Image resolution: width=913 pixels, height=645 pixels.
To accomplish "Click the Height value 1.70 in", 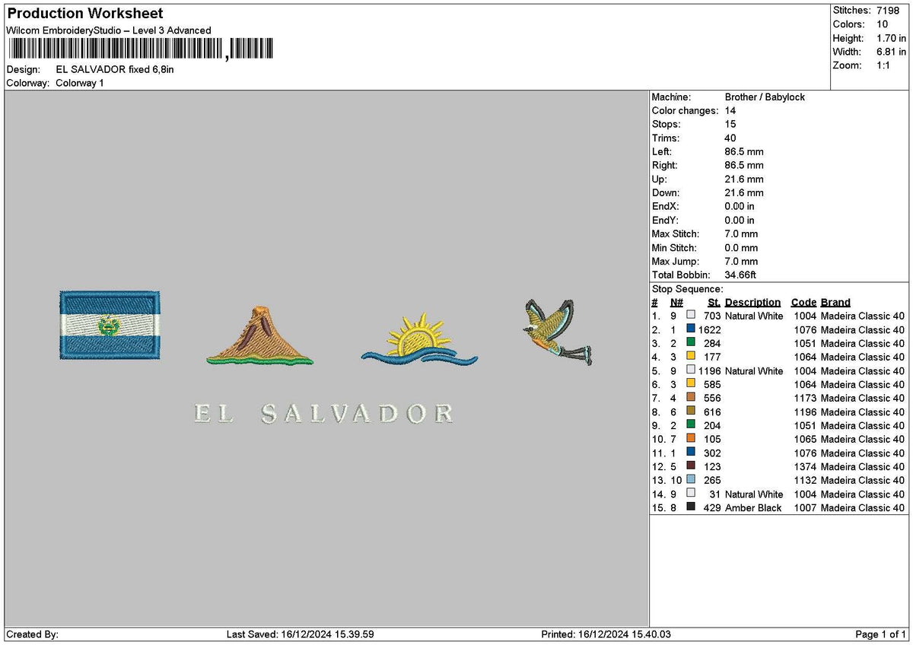I will [892, 38].
